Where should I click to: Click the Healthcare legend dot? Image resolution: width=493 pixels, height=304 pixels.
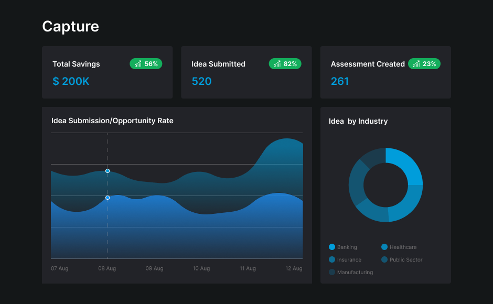point(384,247)
